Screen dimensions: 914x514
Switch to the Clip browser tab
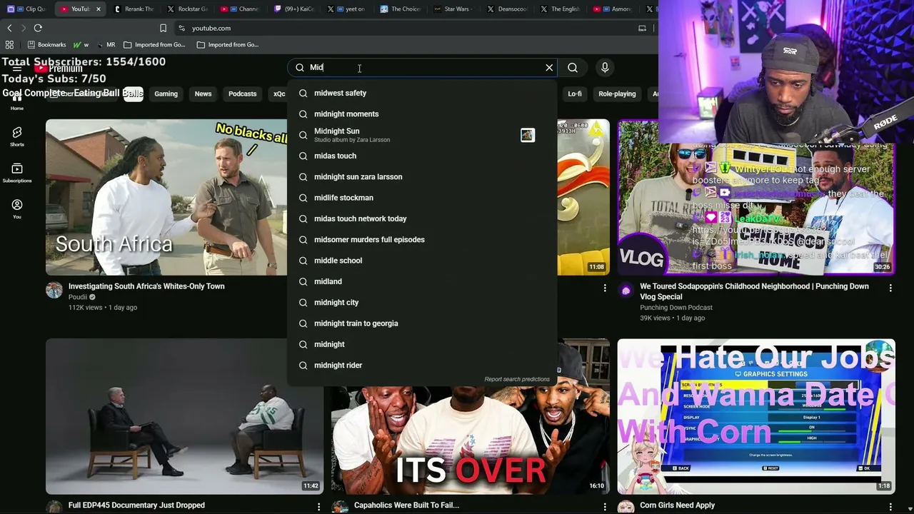26,9
